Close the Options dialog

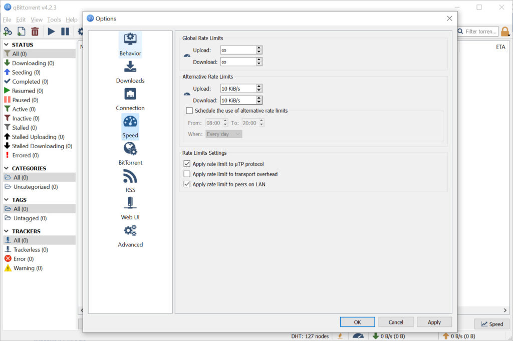[x=449, y=19]
